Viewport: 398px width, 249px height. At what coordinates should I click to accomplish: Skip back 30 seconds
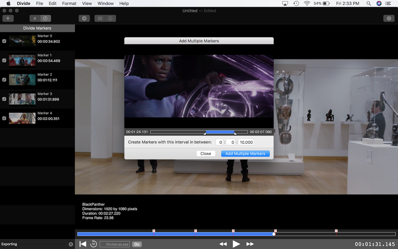tap(93, 244)
